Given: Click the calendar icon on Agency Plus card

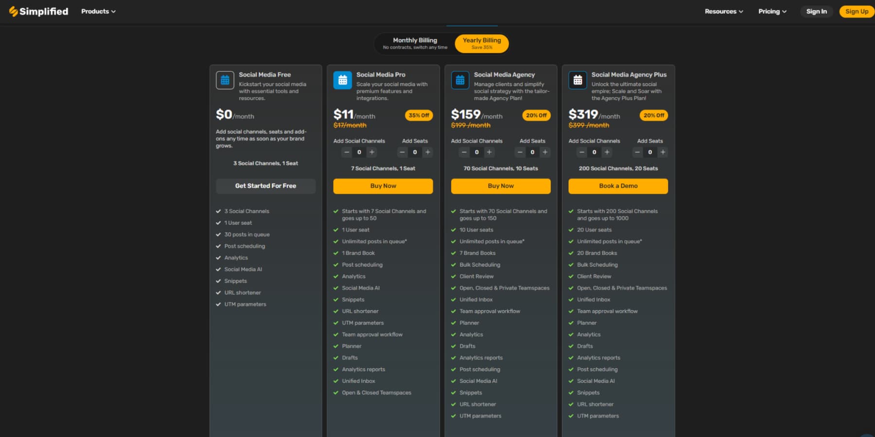Looking at the screenshot, I should coord(577,80).
